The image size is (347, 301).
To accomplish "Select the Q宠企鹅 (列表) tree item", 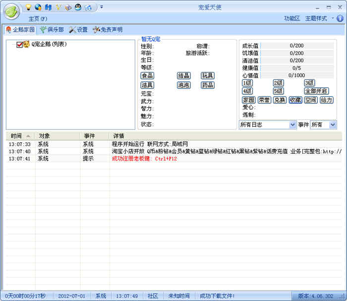I will point(49,44).
